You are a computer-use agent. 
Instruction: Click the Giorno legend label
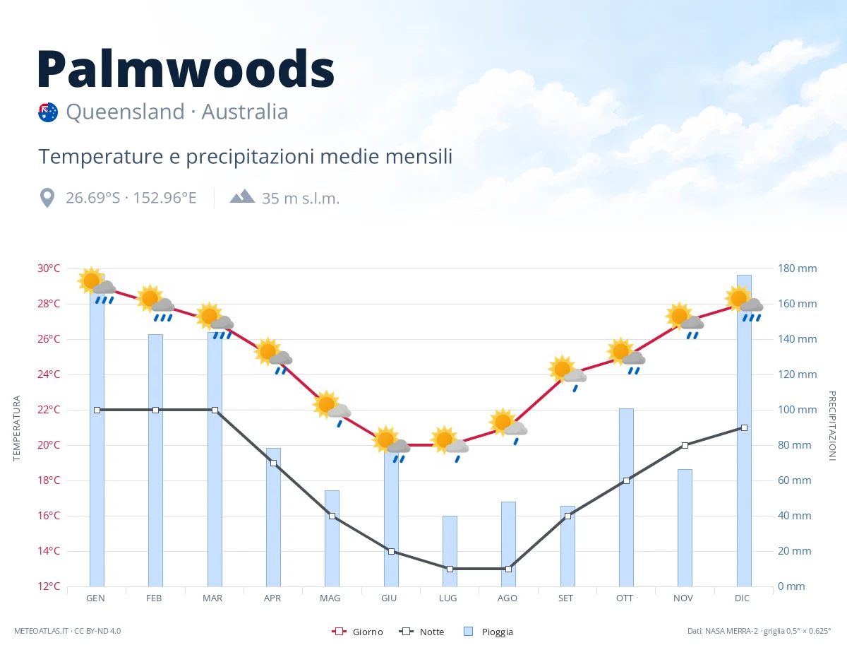coord(368,632)
